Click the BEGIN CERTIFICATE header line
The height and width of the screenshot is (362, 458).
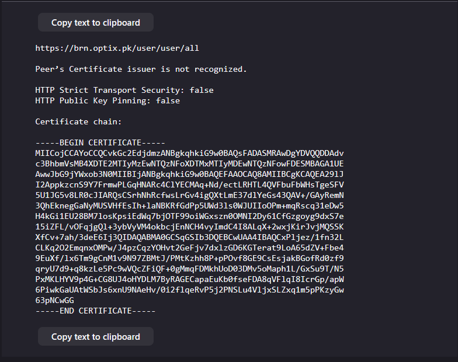coord(100,142)
